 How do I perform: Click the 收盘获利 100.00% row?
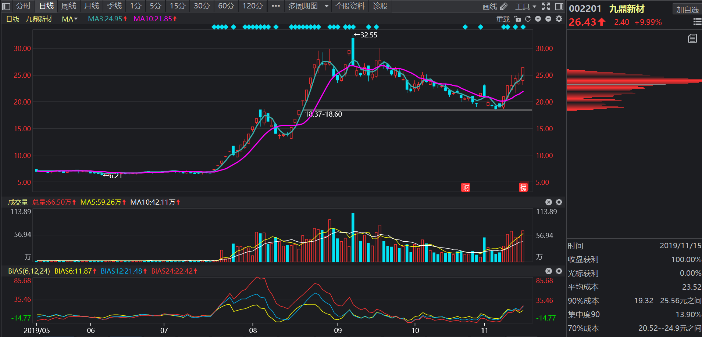pos(634,260)
